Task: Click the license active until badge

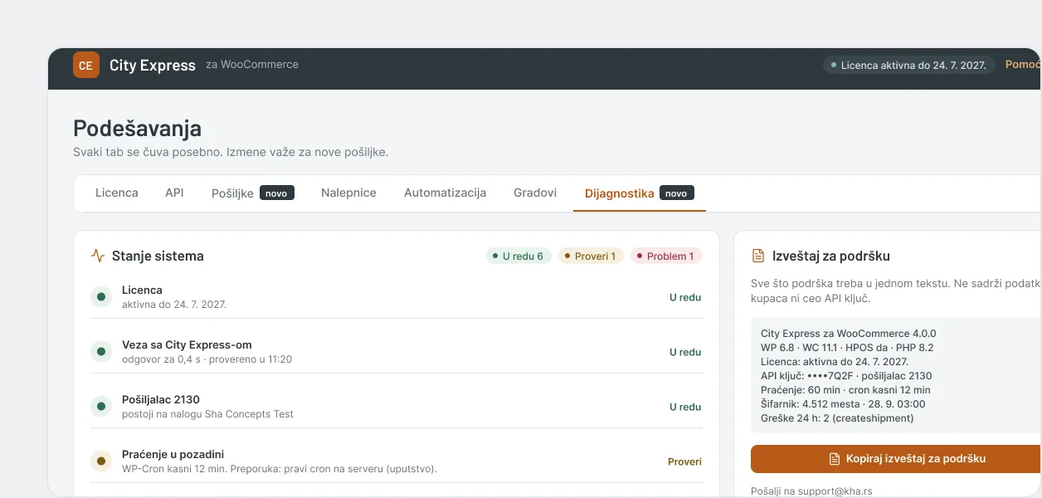Action: pos(909,65)
